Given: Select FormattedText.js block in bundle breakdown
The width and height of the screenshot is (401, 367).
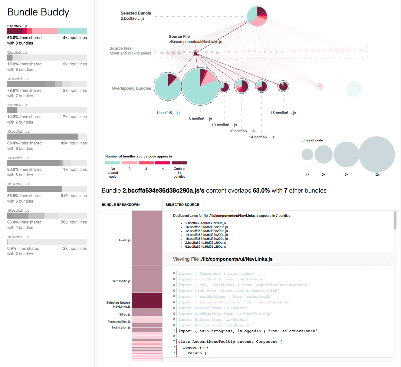Looking at the screenshot, I should [147, 319].
